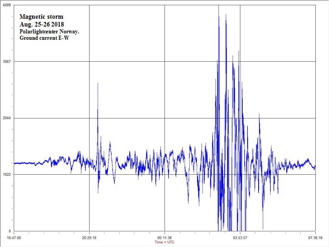Screen dimensions: 329x247
Task: Select the 20:29:19 time label
Action: click(89, 238)
